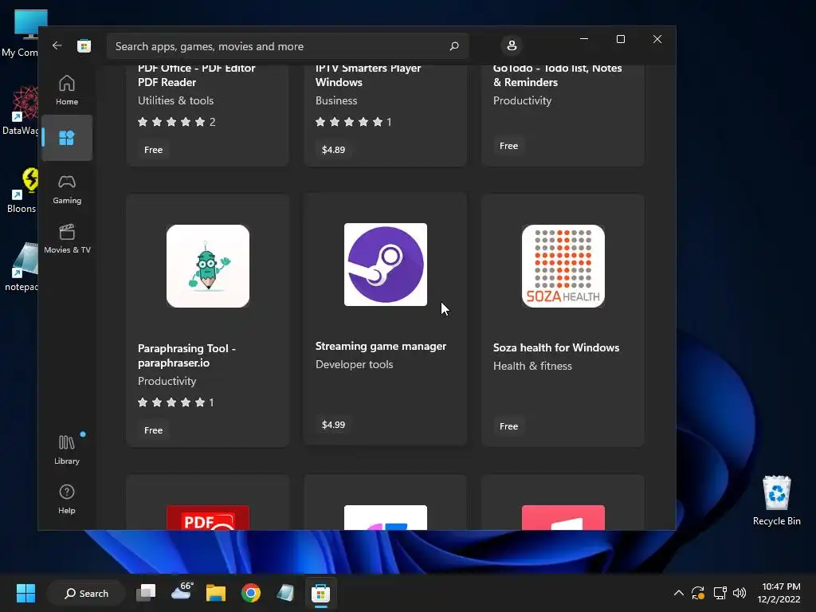Open the red PDF app icon
The width and height of the screenshot is (816, 612).
click(x=208, y=518)
